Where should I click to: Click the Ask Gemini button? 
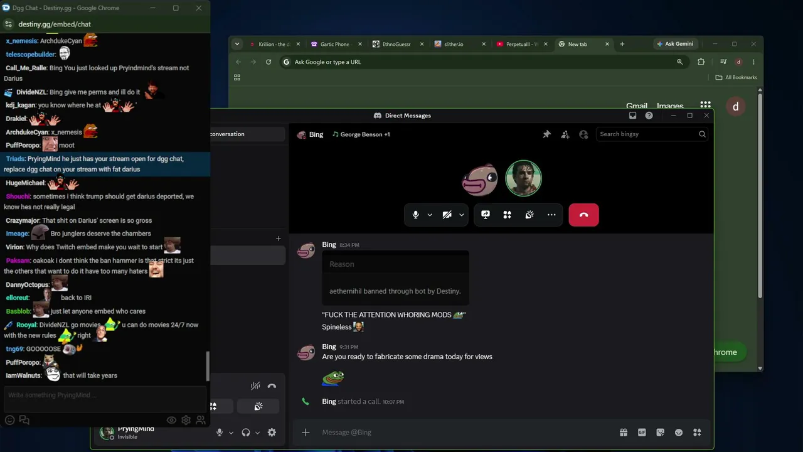pyautogui.click(x=675, y=44)
